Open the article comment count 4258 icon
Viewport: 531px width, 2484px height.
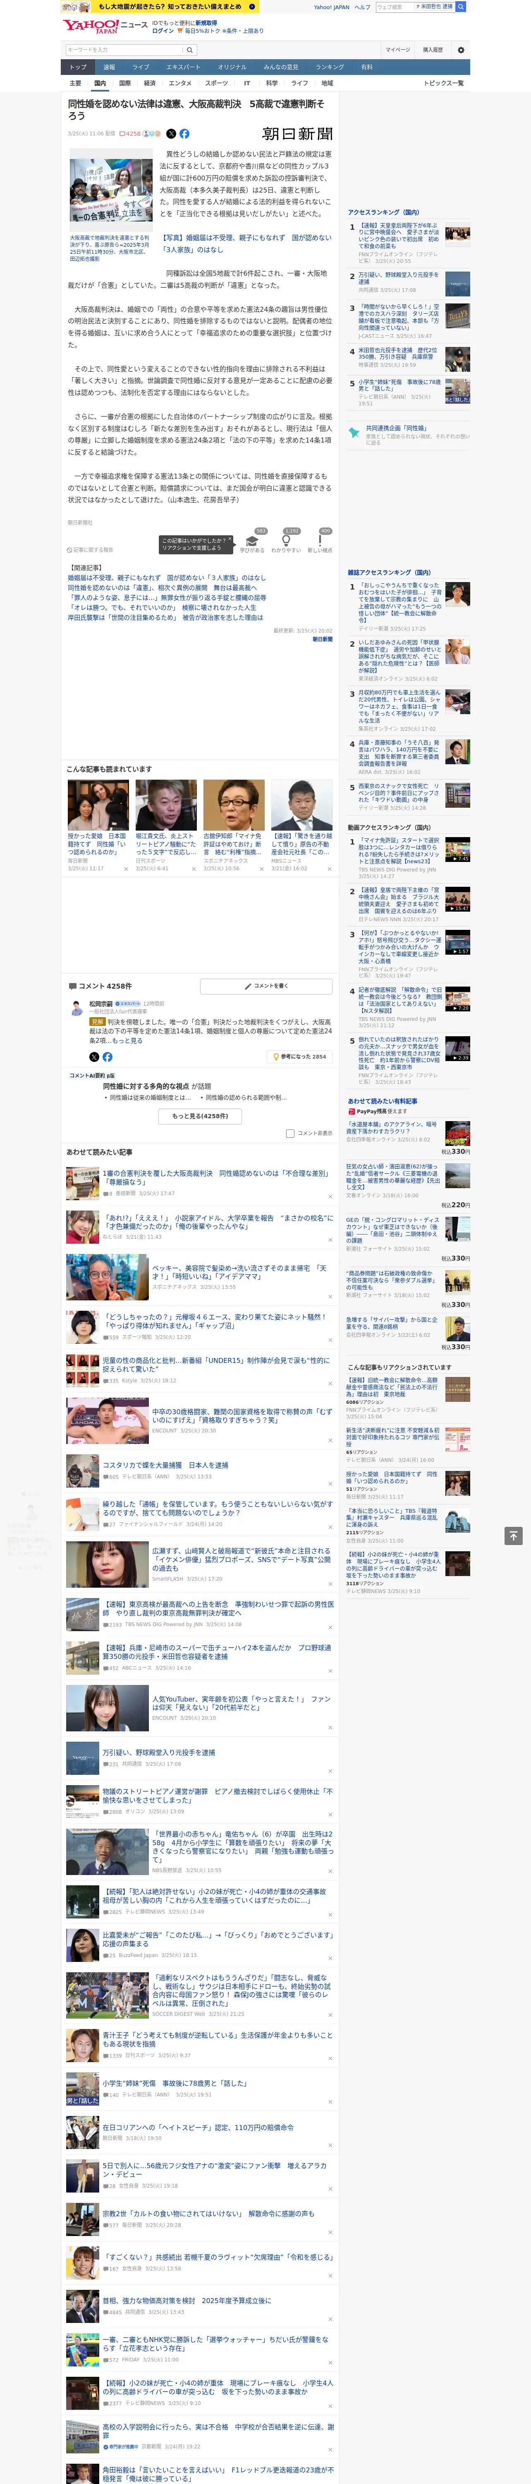[130, 134]
